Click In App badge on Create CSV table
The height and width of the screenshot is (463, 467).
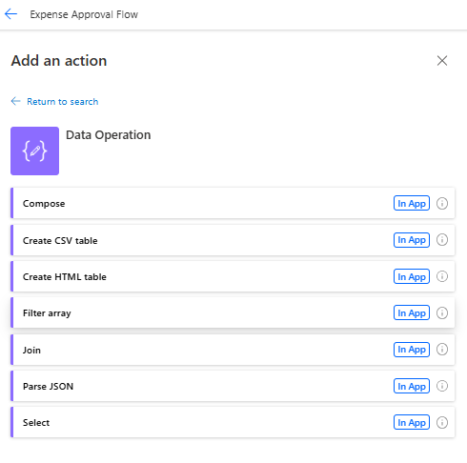tap(412, 240)
